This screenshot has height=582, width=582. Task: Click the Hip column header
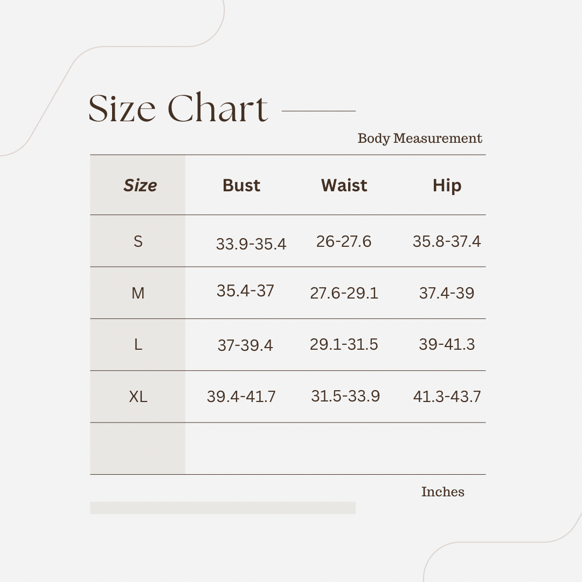pos(447,185)
